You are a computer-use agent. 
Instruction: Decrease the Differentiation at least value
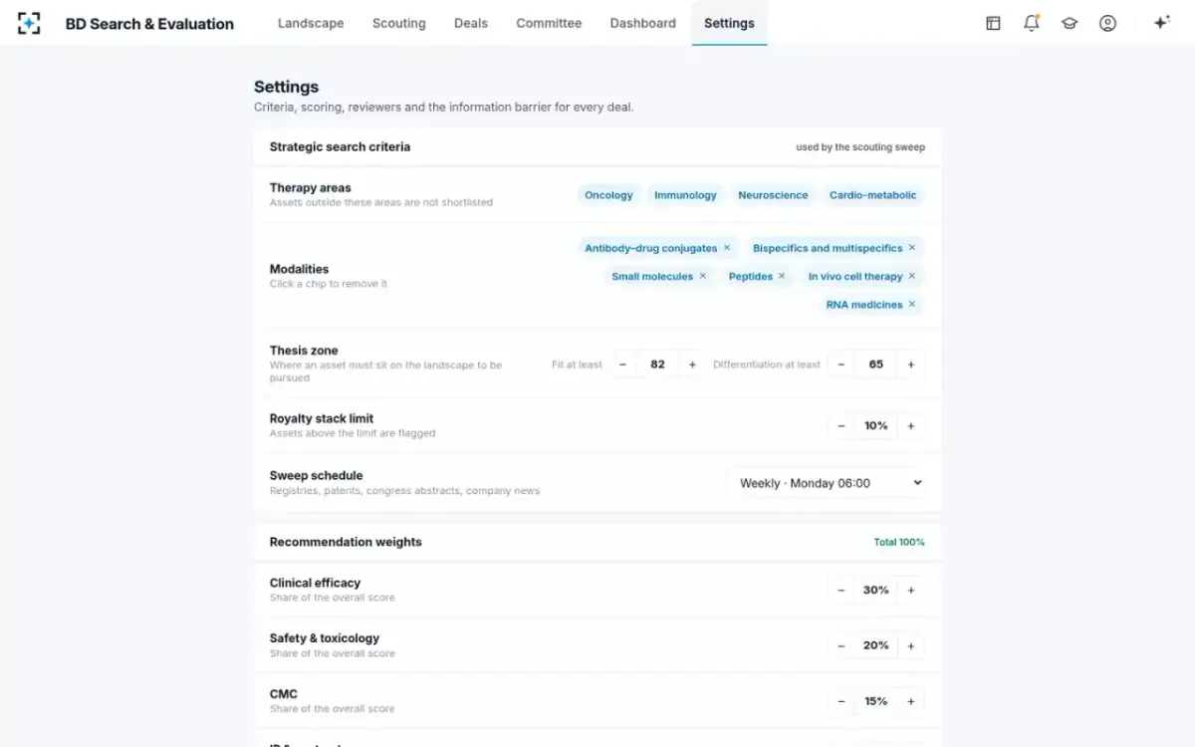[x=841, y=365]
